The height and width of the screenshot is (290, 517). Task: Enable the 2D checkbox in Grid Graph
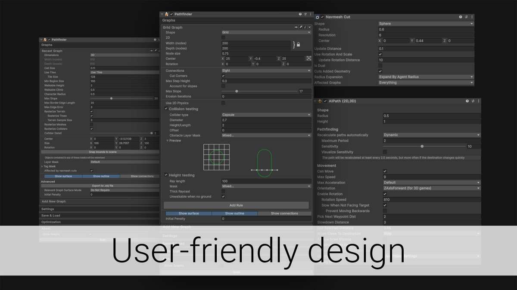pyautogui.click(x=223, y=38)
